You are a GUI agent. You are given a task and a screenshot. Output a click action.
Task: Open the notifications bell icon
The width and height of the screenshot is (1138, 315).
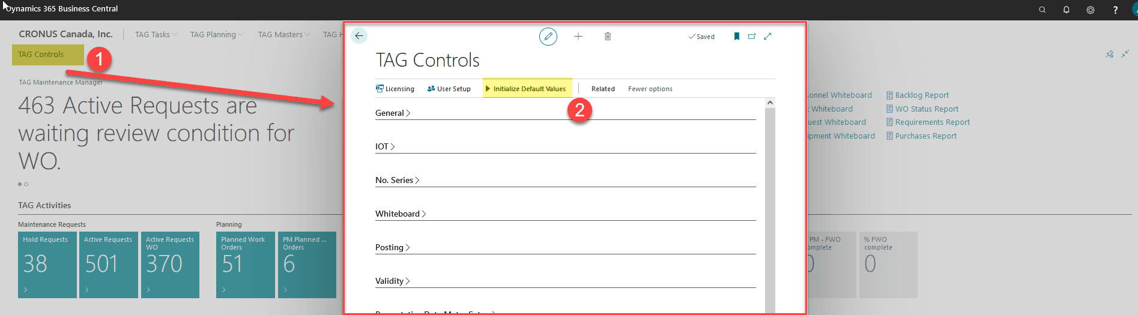[1067, 10]
